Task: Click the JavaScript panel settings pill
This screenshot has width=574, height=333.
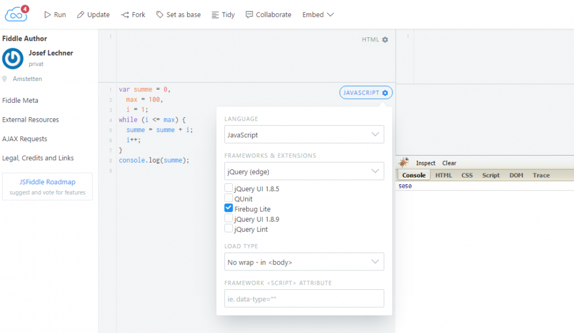Action: pyautogui.click(x=366, y=92)
